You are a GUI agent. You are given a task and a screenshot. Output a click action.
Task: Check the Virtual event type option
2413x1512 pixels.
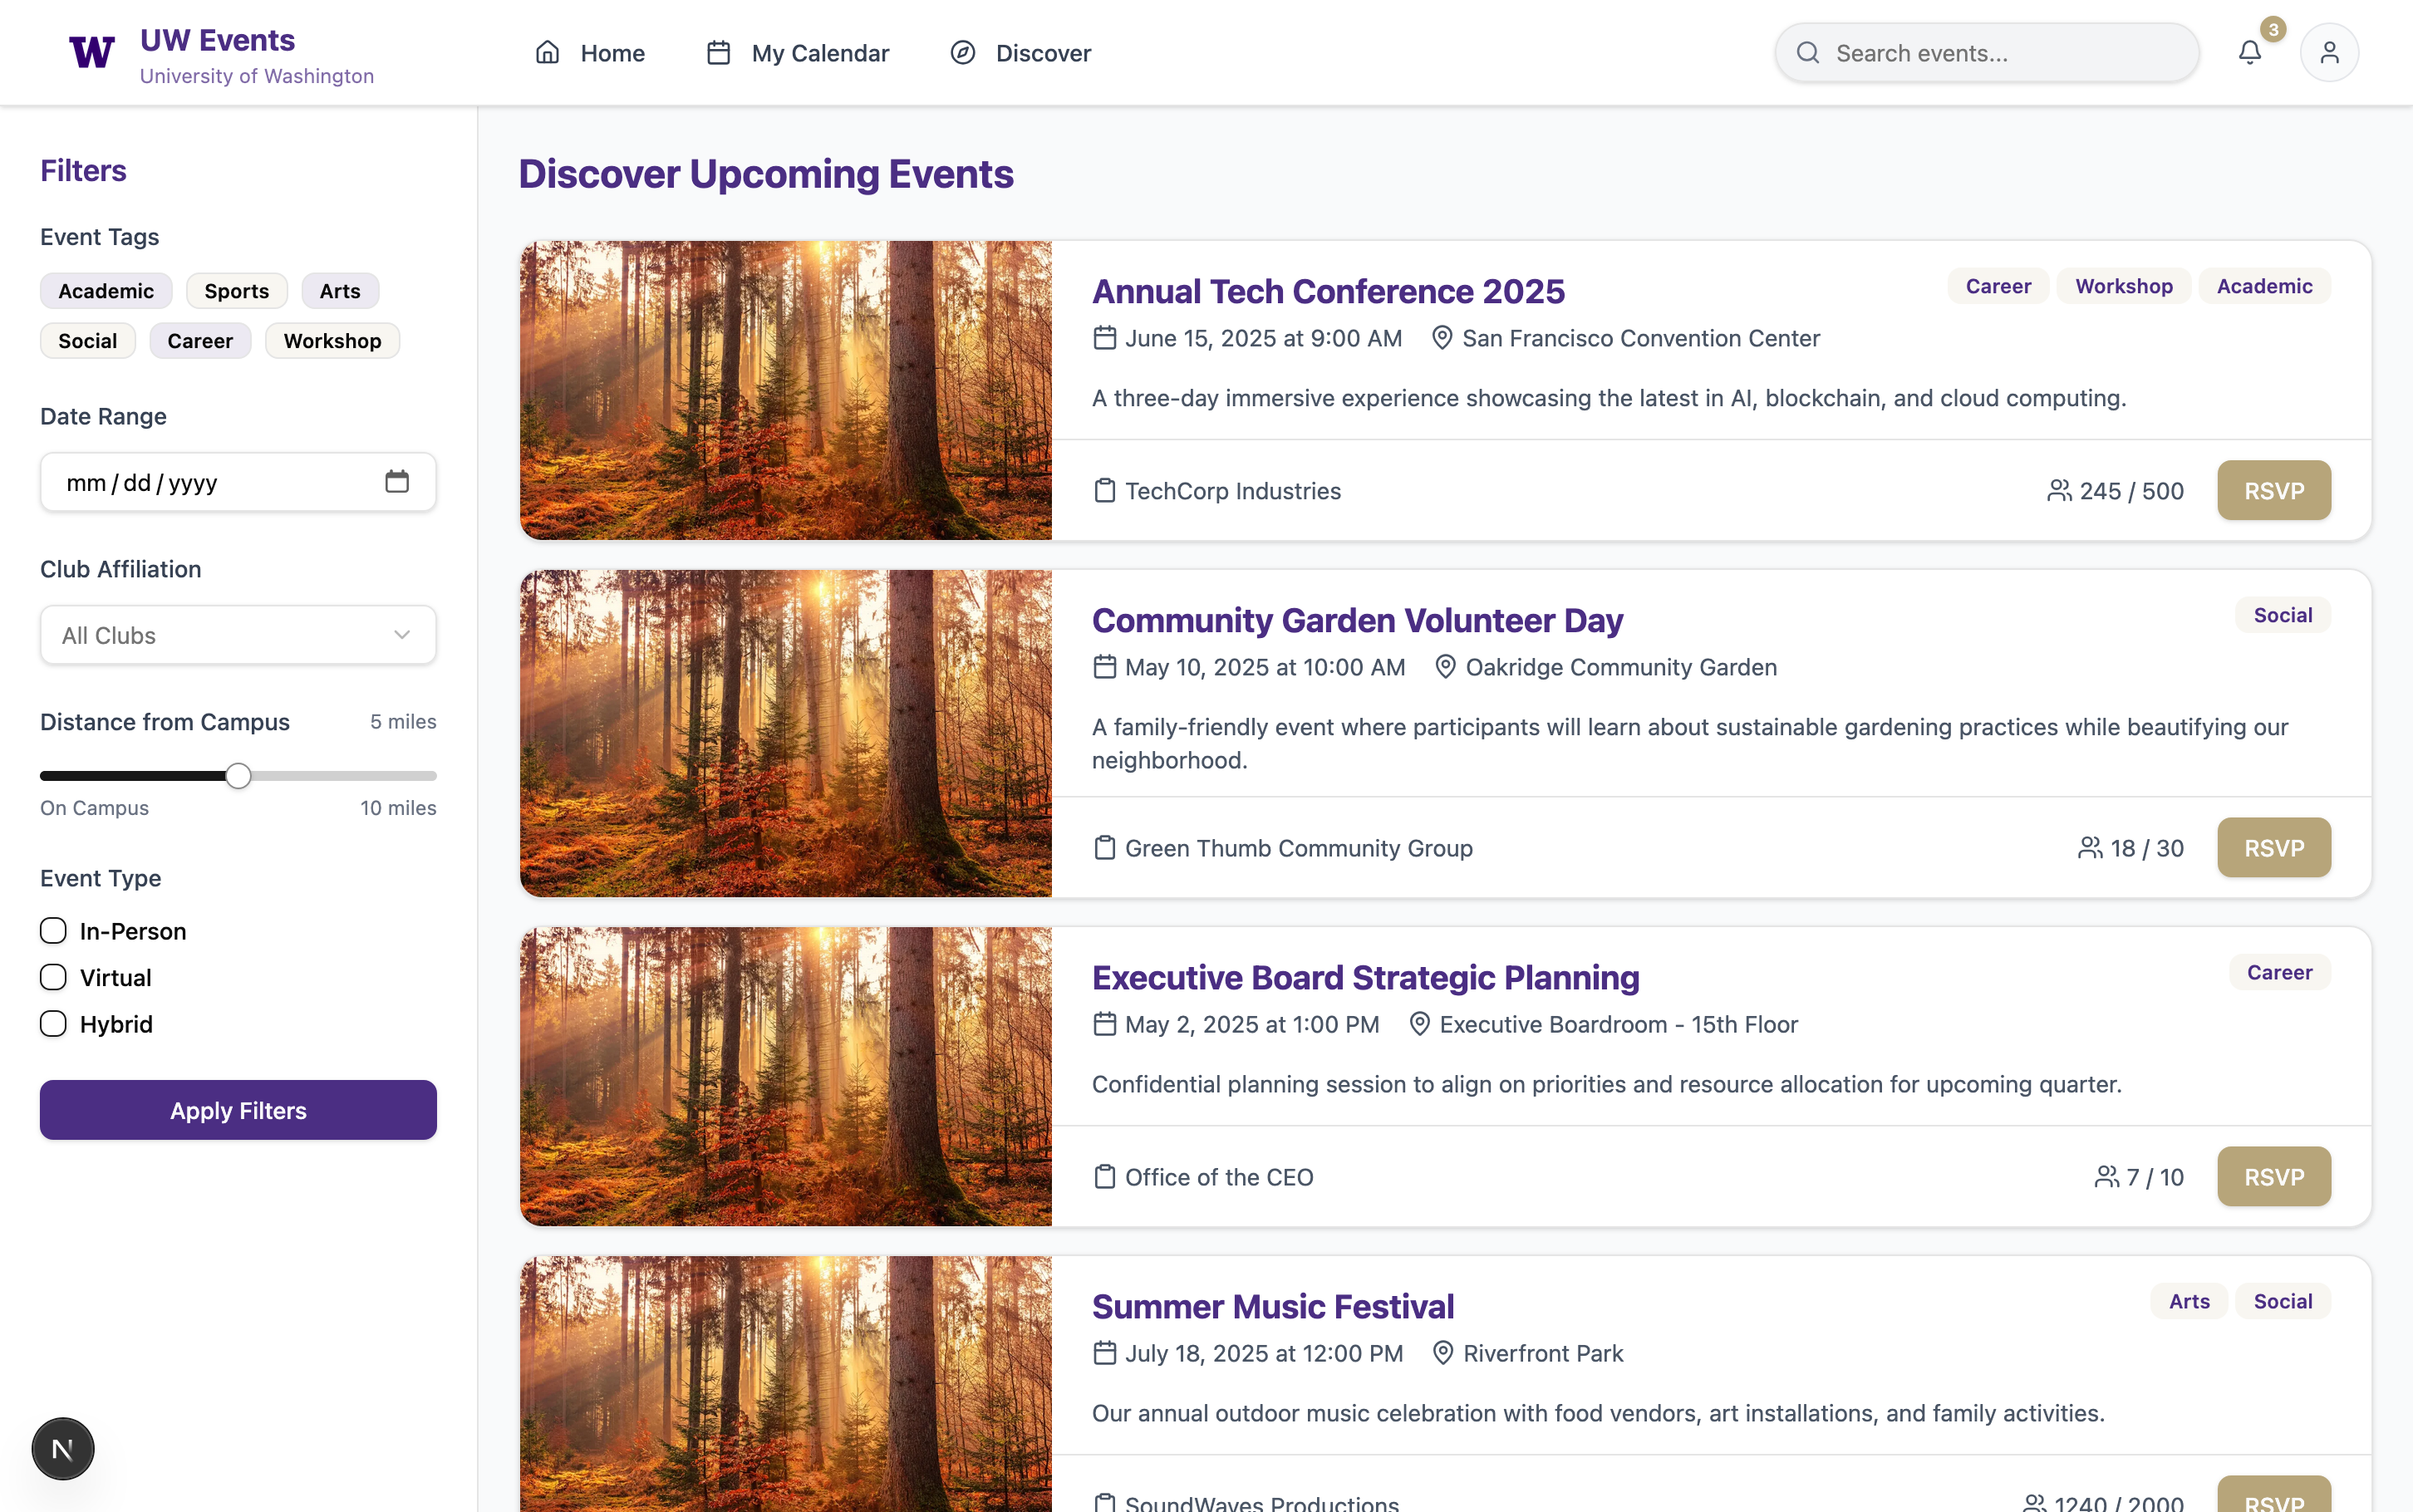[x=54, y=977]
